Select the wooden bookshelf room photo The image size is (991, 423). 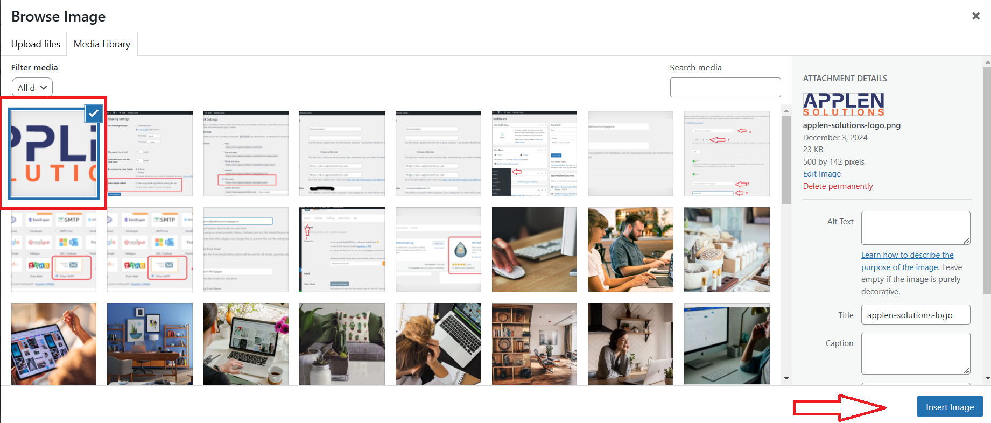pyautogui.click(x=534, y=344)
